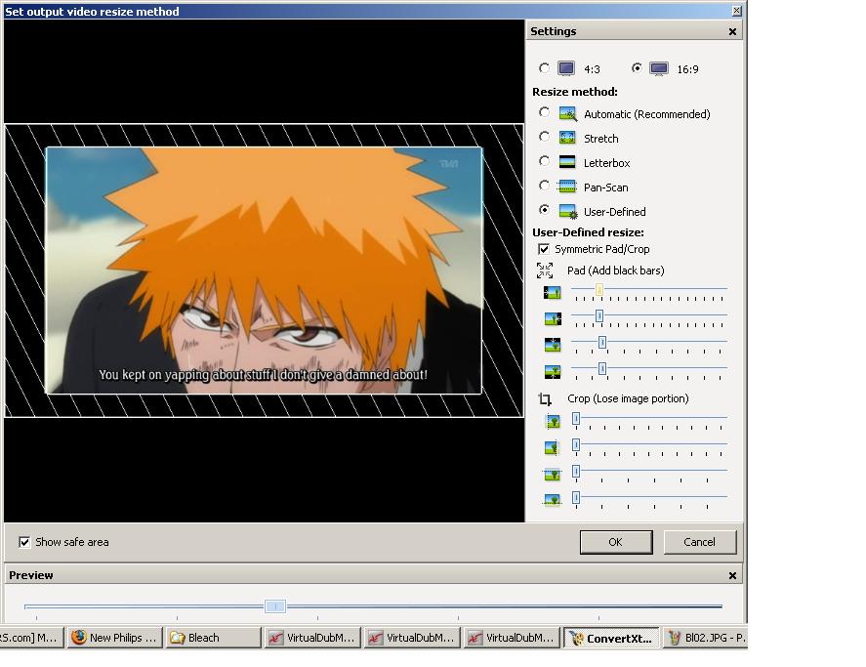
Task: Uncheck the Show safe area checkbox
Action: point(24,542)
